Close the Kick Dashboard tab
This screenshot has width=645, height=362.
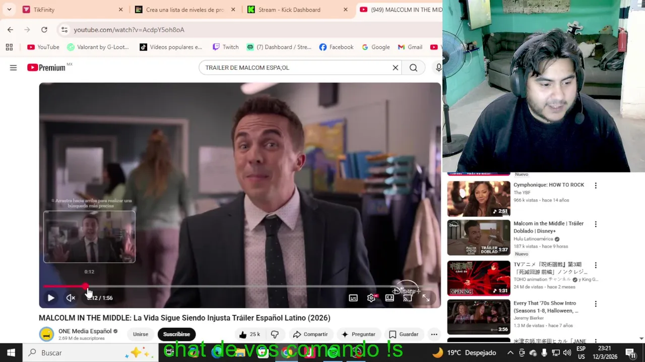(x=345, y=10)
